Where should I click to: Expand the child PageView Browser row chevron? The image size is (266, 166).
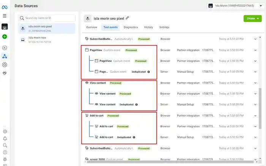click(255, 61)
